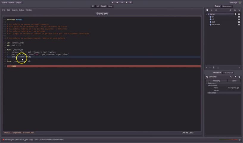Click the Reference category row
The width and height of the screenshot is (243, 143).
pos(223,93)
